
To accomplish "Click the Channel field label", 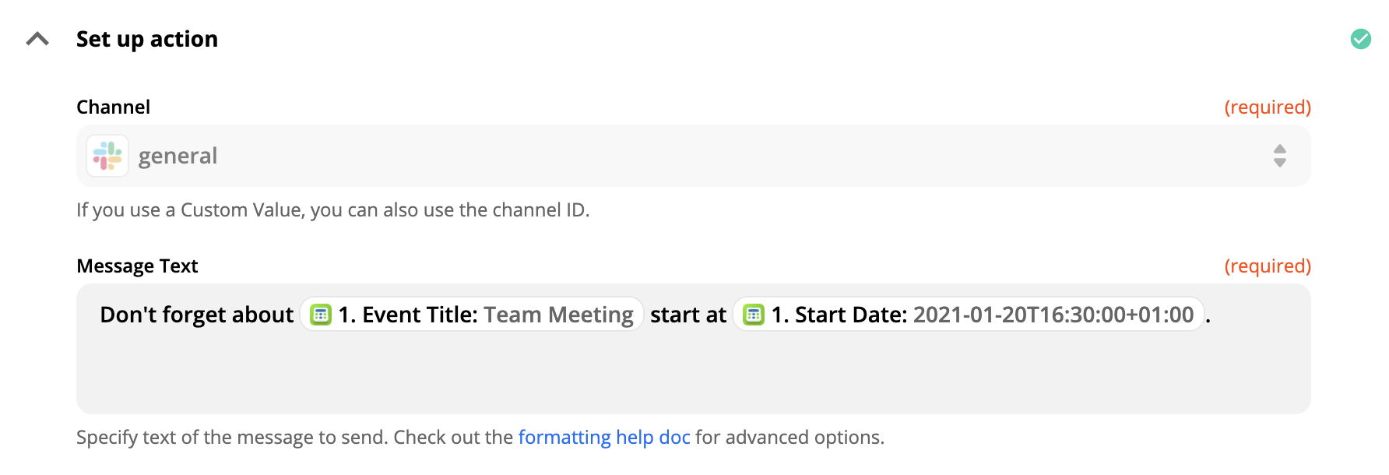I will click(113, 107).
